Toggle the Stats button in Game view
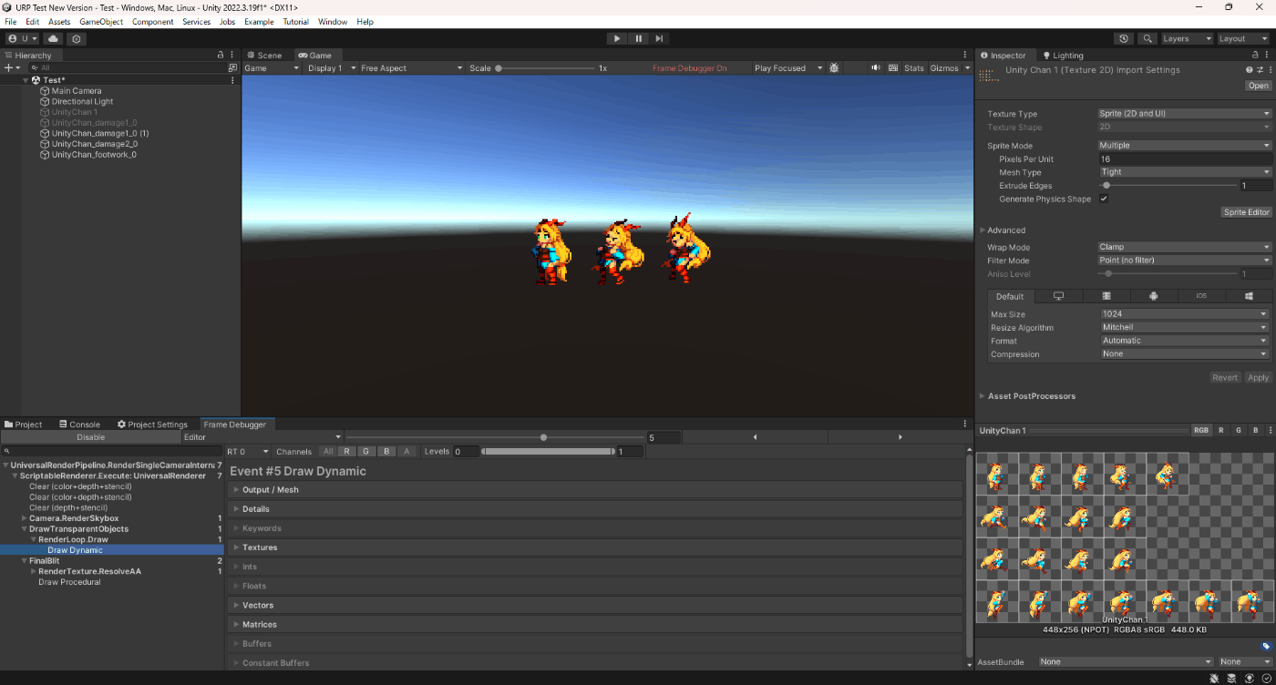Viewport: 1276px width, 685px height. 914,68
